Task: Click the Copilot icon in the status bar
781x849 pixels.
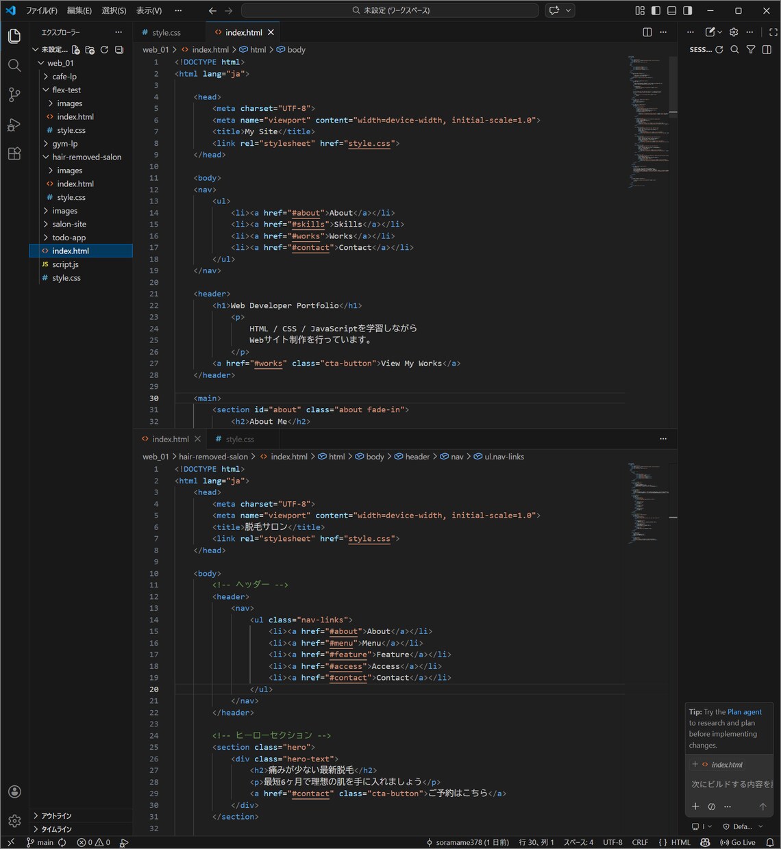Action: [x=705, y=842]
